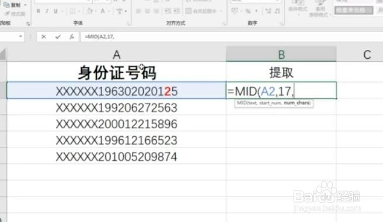Increase decimal places
The height and width of the screenshot is (222, 383).
point(268,11)
